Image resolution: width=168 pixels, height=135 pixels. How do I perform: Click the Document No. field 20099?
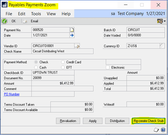53,78
